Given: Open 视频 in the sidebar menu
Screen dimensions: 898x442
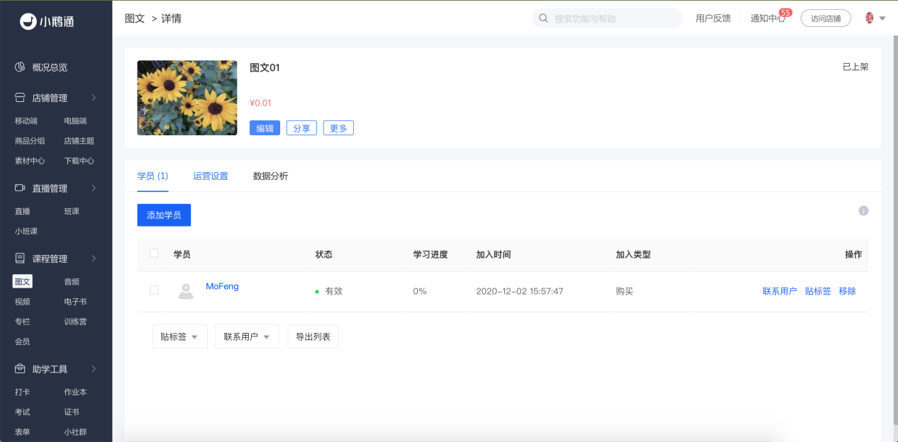Looking at the screenshot, I should pos(23,301).
